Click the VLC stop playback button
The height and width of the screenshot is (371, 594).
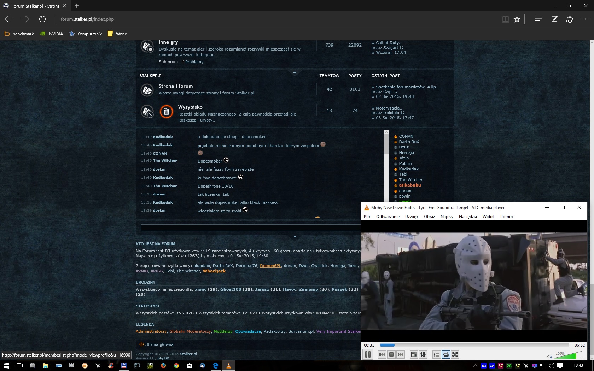[391, 354]
